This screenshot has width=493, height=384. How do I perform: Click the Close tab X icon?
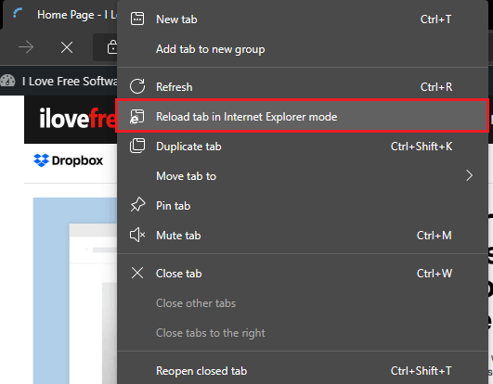pyautogui.click(x=137, y=273)
